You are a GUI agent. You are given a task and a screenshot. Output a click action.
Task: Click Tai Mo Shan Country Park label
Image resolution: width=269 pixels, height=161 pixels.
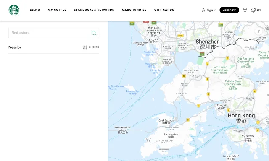(x=233, y=85)
